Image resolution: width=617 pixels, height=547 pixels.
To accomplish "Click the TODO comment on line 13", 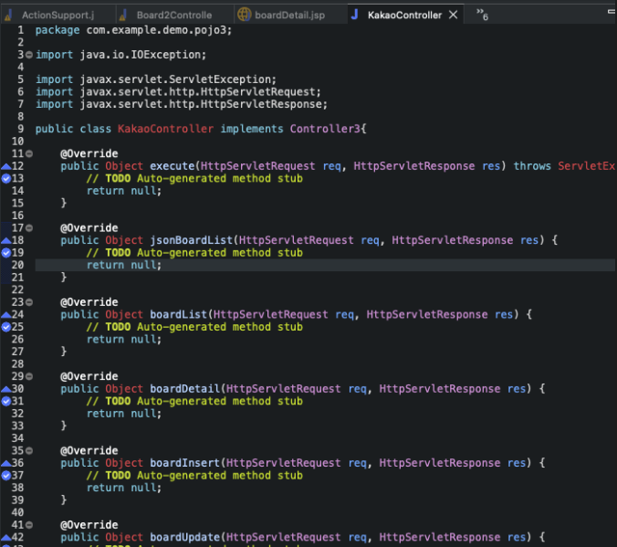I will [x=194, y=178].
